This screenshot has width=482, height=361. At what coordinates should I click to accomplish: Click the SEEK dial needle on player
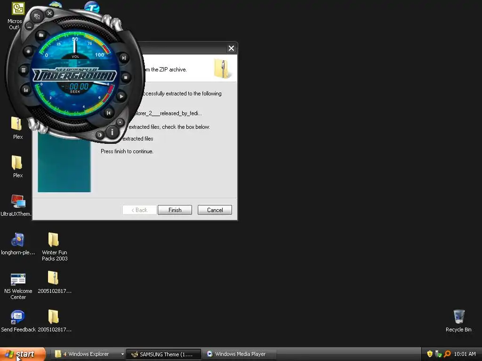pyautogui.click(x=100, y=83)
